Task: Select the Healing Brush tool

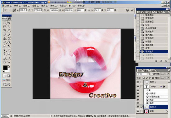Action: tap(4, 35)
